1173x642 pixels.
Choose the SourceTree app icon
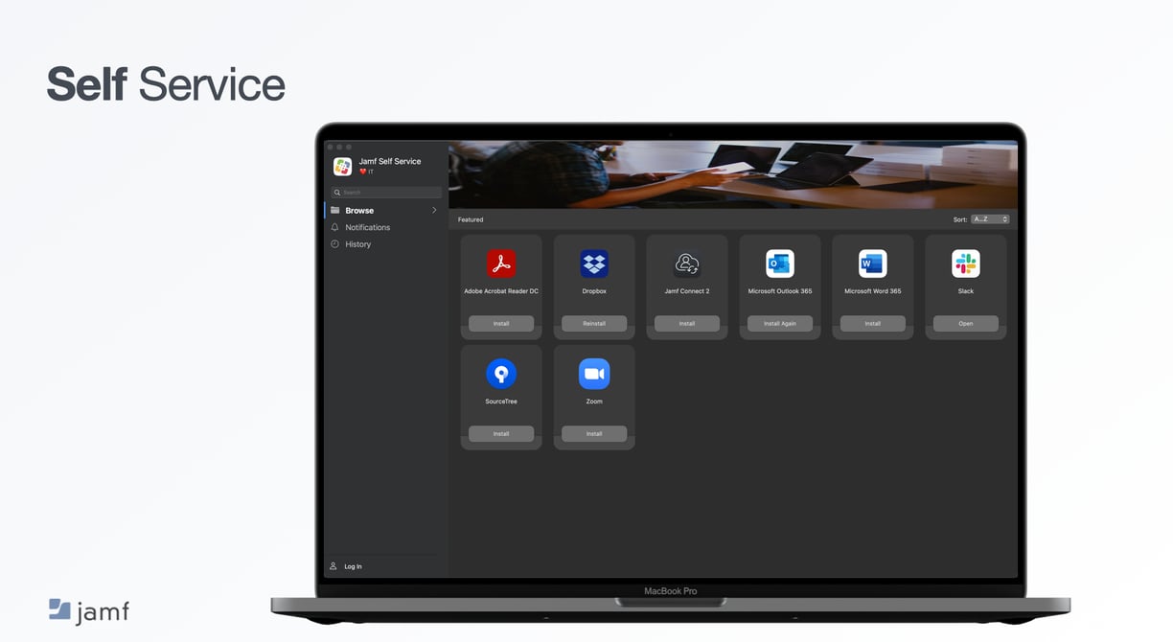coord(501,374)
